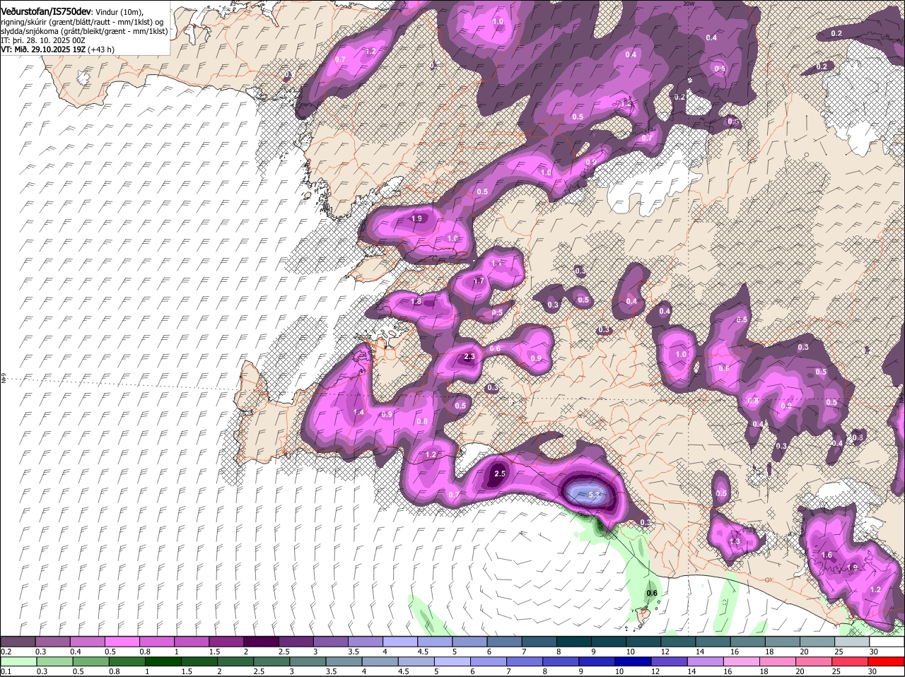This screenshot has height=677, width=905.
Task: Click the '1.6' value label on the map
Action: click(827, 555)
